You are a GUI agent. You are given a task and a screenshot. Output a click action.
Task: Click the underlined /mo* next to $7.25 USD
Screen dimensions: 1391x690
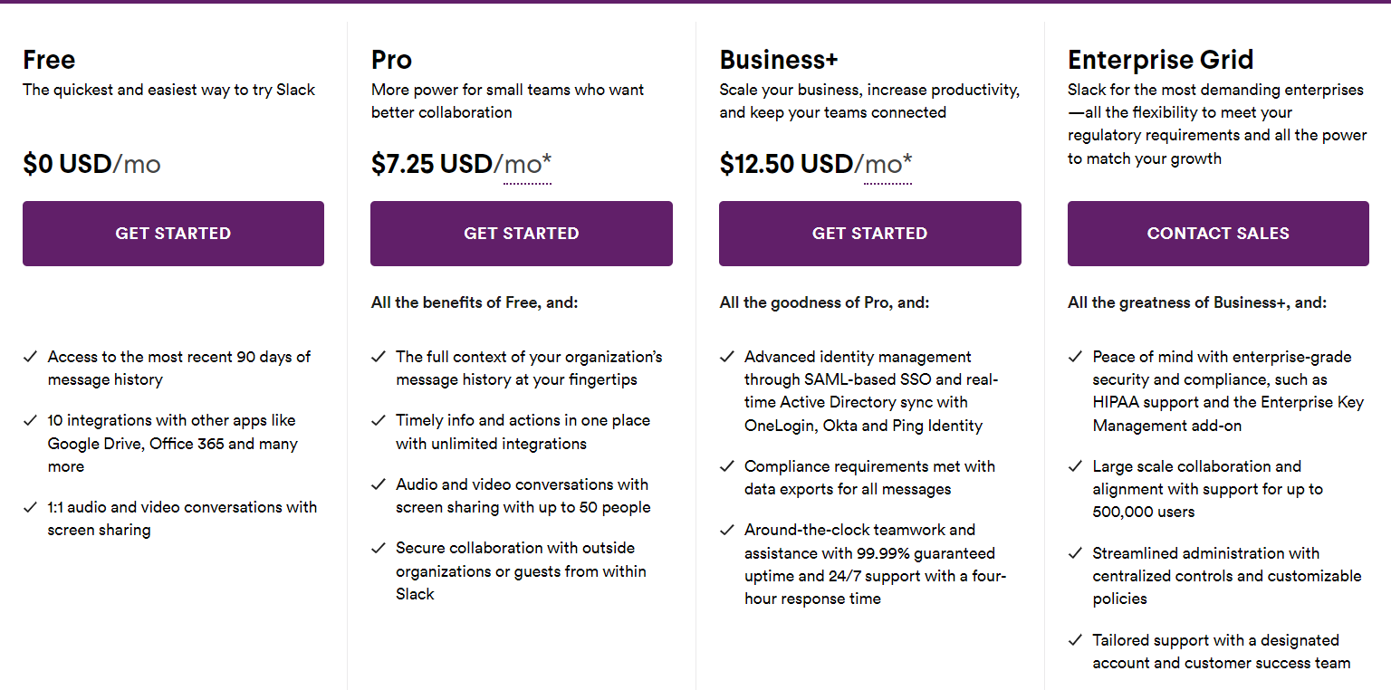point(527,165)
